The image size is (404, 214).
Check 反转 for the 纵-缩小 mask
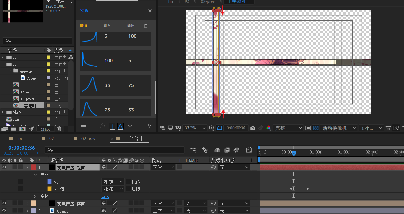pyautogui.click(x=128, y=189)
